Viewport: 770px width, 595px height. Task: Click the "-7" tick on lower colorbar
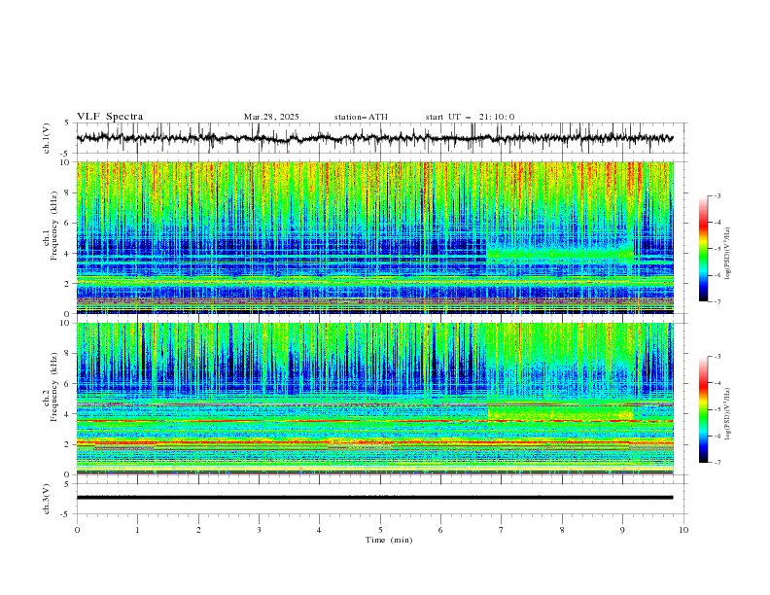717,463
